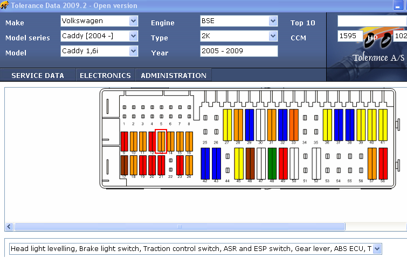Open the Model dropdown arrow
Image resolution: width=407 pixels, height=258 pixels.
tap(133, 51)
